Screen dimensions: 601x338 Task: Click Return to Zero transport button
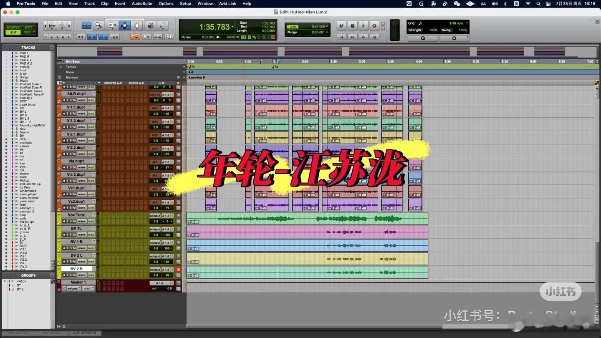coord(341,37)
